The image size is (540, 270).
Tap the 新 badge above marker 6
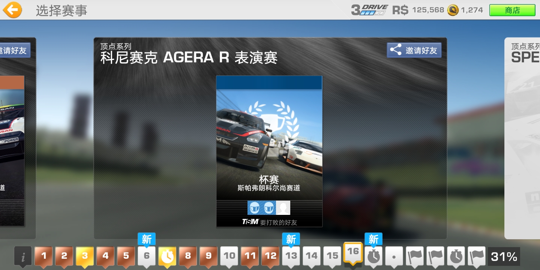coord(147,239)
